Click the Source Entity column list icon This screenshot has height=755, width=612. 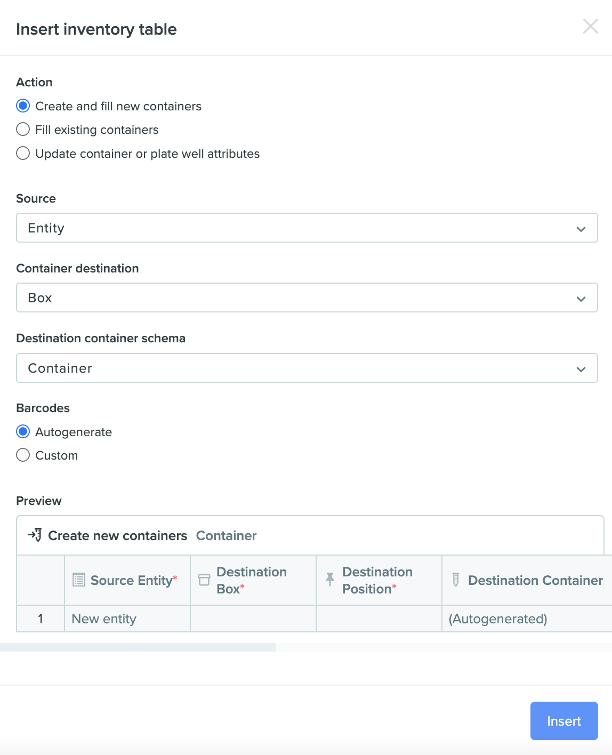click(x=79, y=580)
